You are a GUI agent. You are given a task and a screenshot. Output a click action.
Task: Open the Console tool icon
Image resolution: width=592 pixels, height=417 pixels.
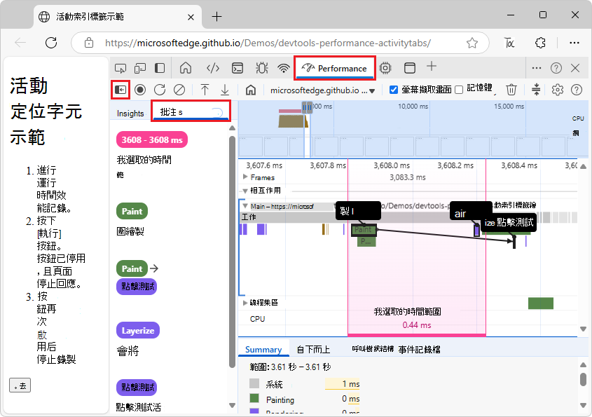(x=238, y=69)
